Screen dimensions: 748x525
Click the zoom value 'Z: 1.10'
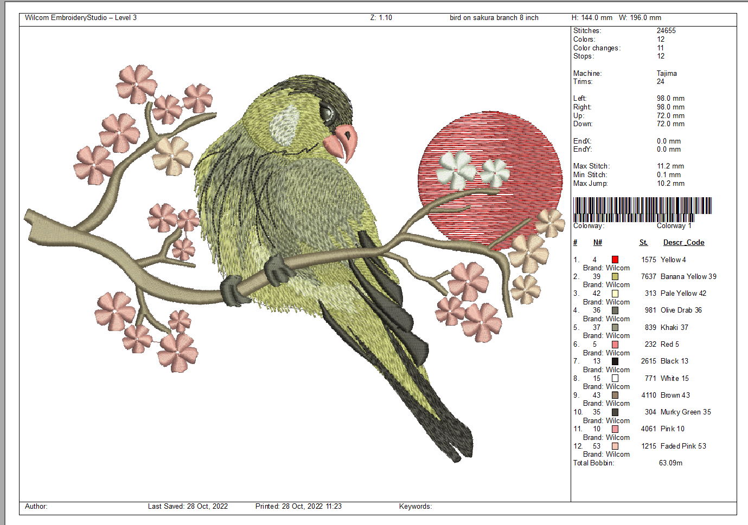point(381,17)
